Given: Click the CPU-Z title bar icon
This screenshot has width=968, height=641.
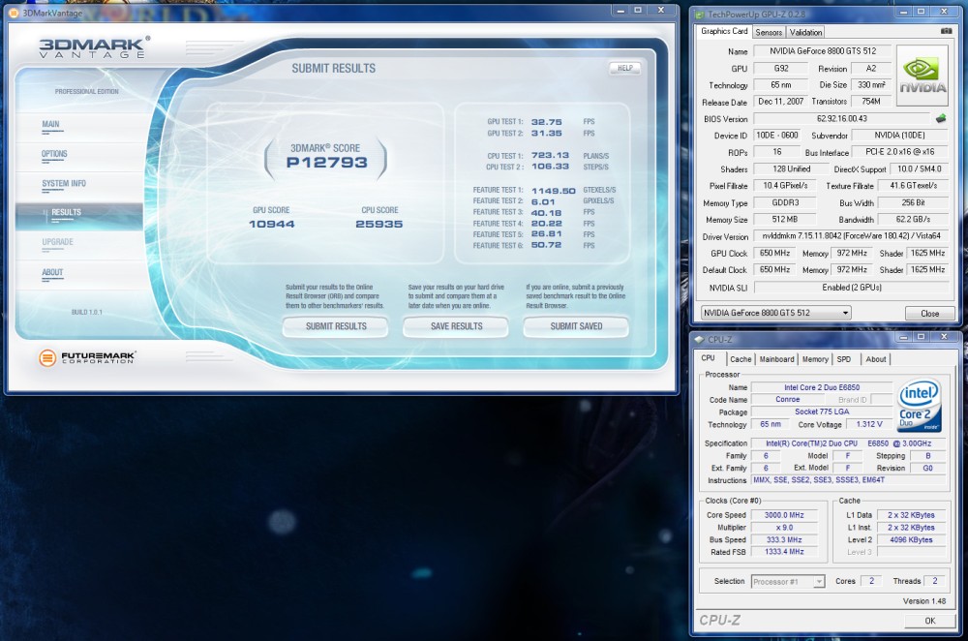Looking at the screenshot, I should 700,339.
